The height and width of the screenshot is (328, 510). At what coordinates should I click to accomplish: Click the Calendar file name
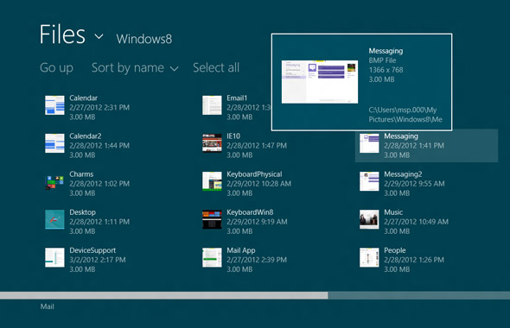[83, 98]
